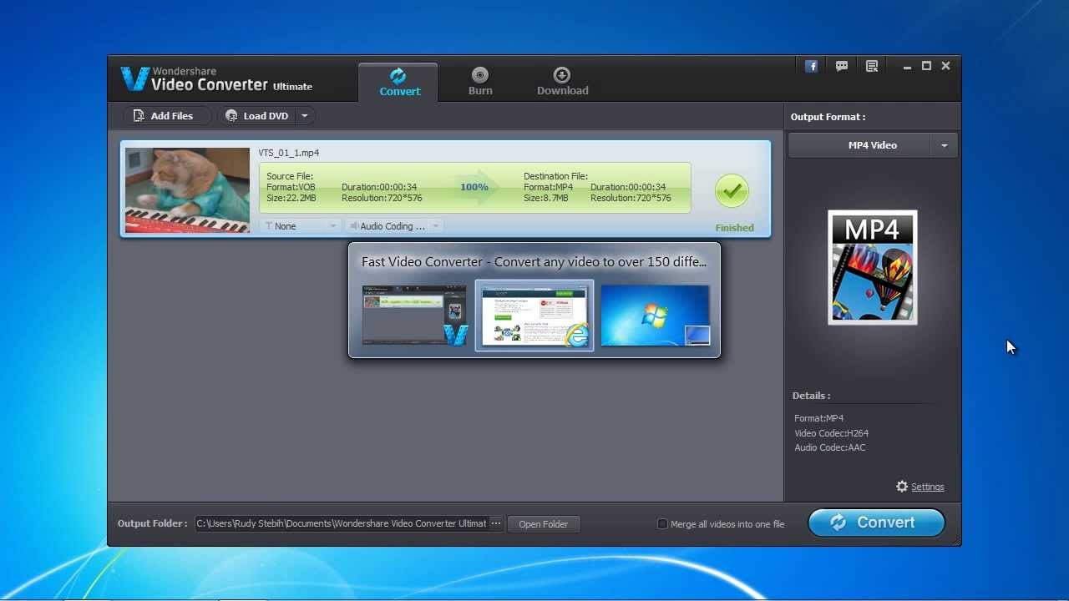Open the subtitle None dropdown
Viewport: 1069px width, 601px height.
[x=301, y=225]
